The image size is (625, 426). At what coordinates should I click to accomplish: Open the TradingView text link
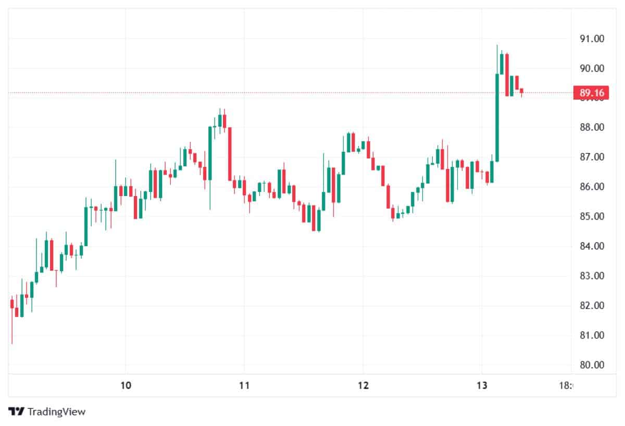pyautogui.click(x=56, y=412)
